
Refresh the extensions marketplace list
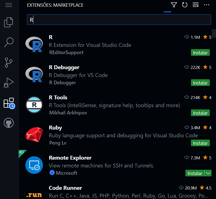[185, 5]
